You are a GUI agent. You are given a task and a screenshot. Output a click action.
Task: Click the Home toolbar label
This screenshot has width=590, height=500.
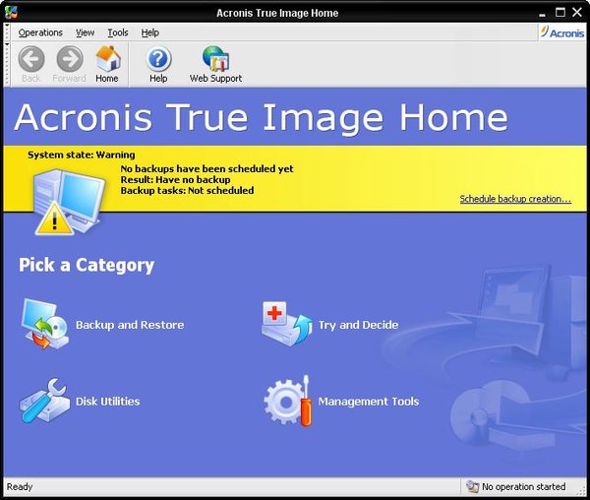(107, 79)
